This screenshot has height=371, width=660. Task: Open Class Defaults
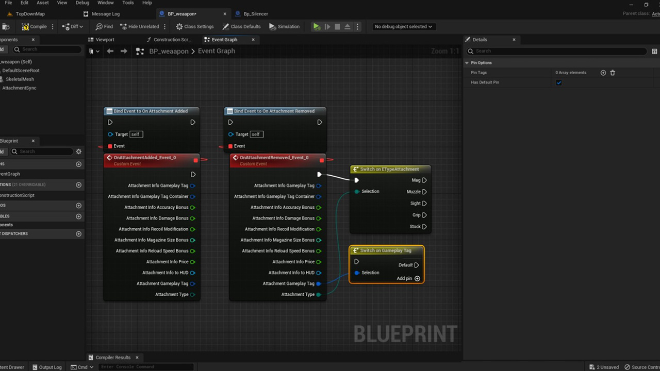point(241,27)
